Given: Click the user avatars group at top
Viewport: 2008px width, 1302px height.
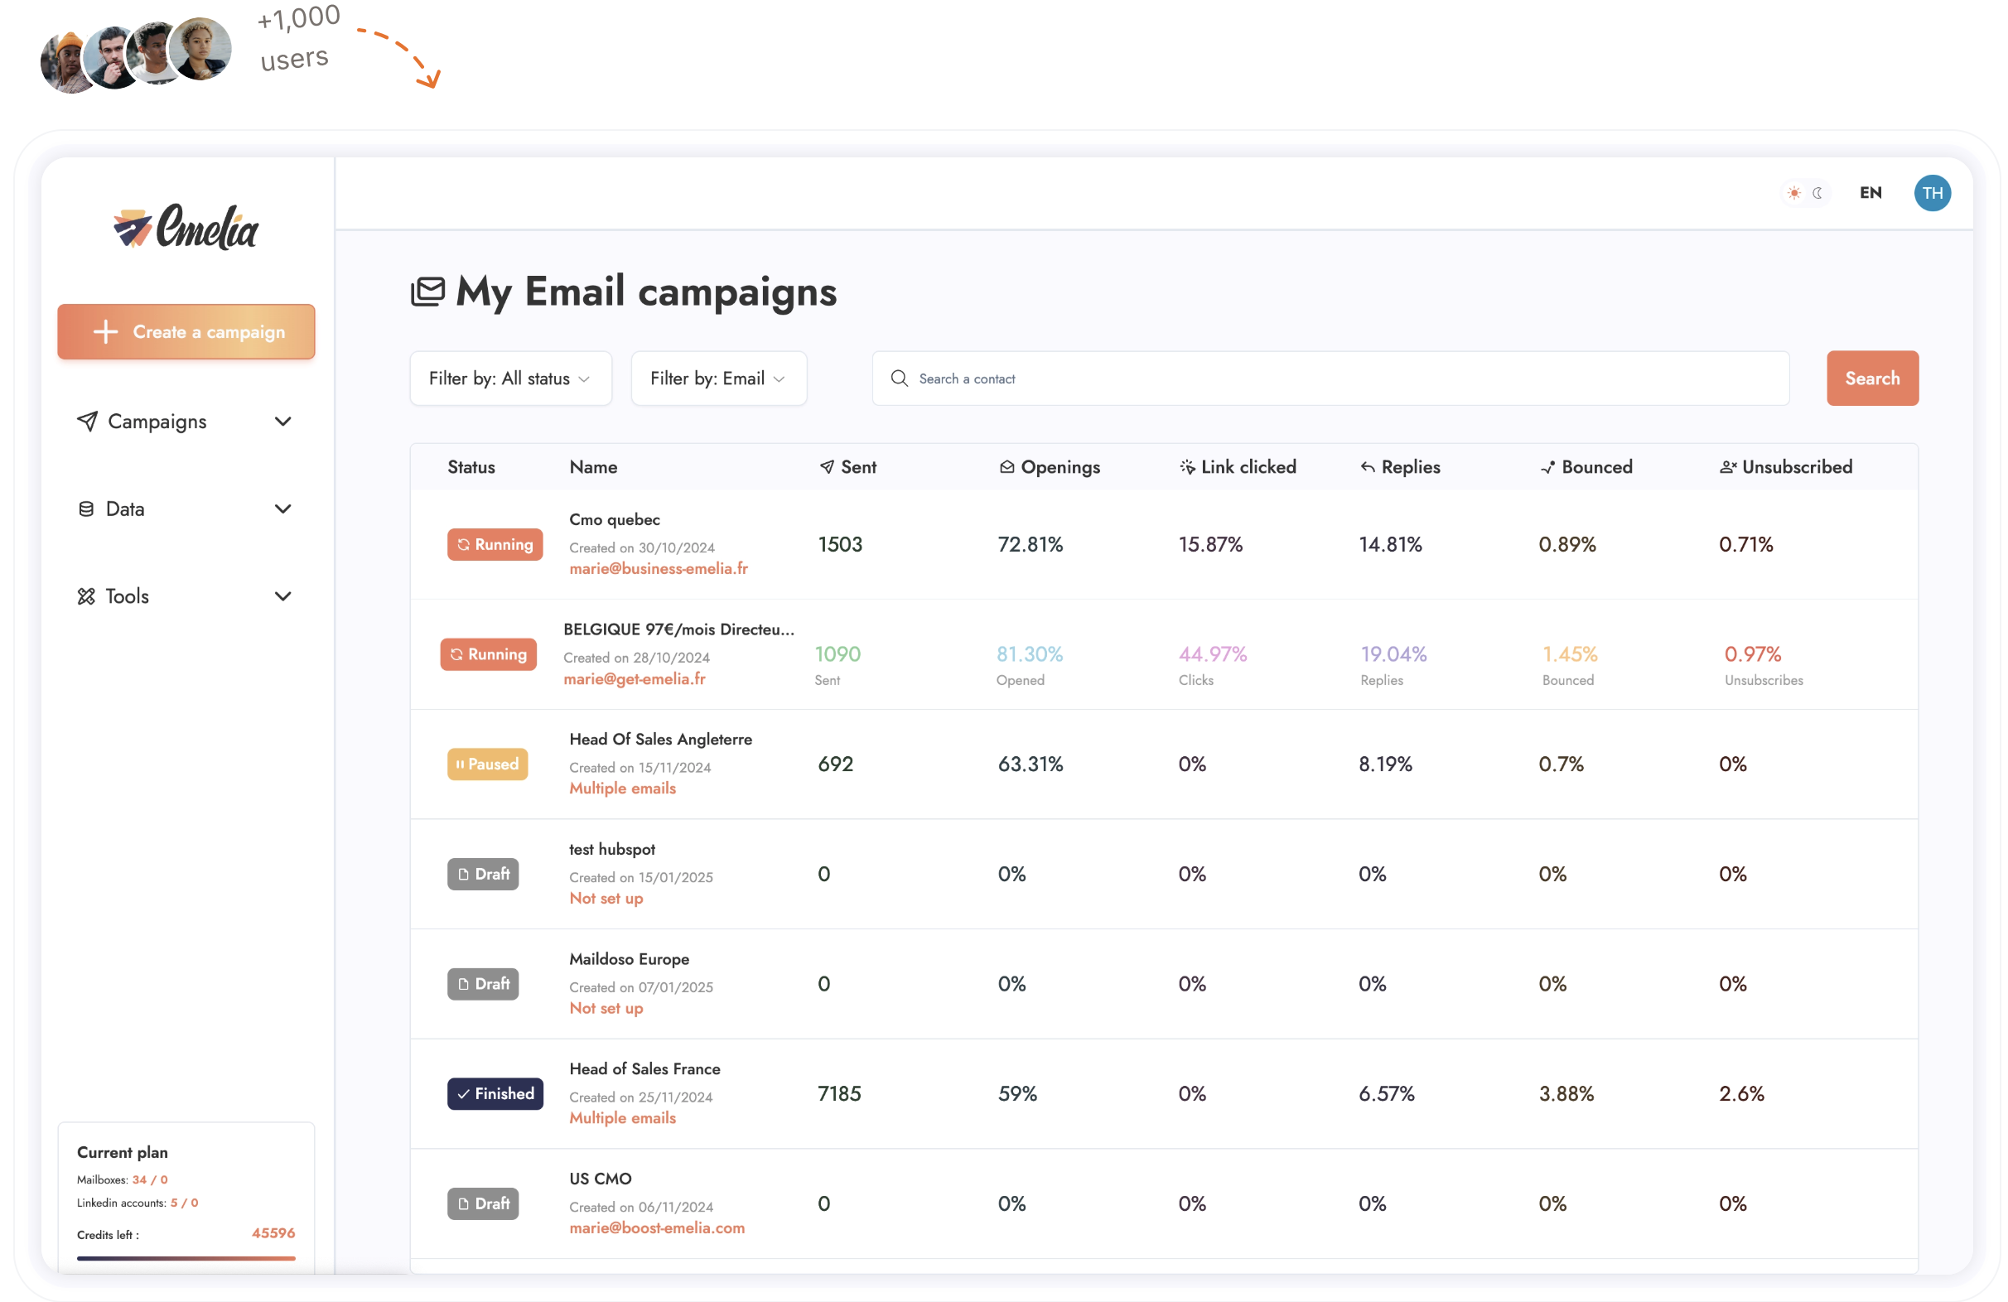Looking at the screenshot, I should (x=136, y=54).
